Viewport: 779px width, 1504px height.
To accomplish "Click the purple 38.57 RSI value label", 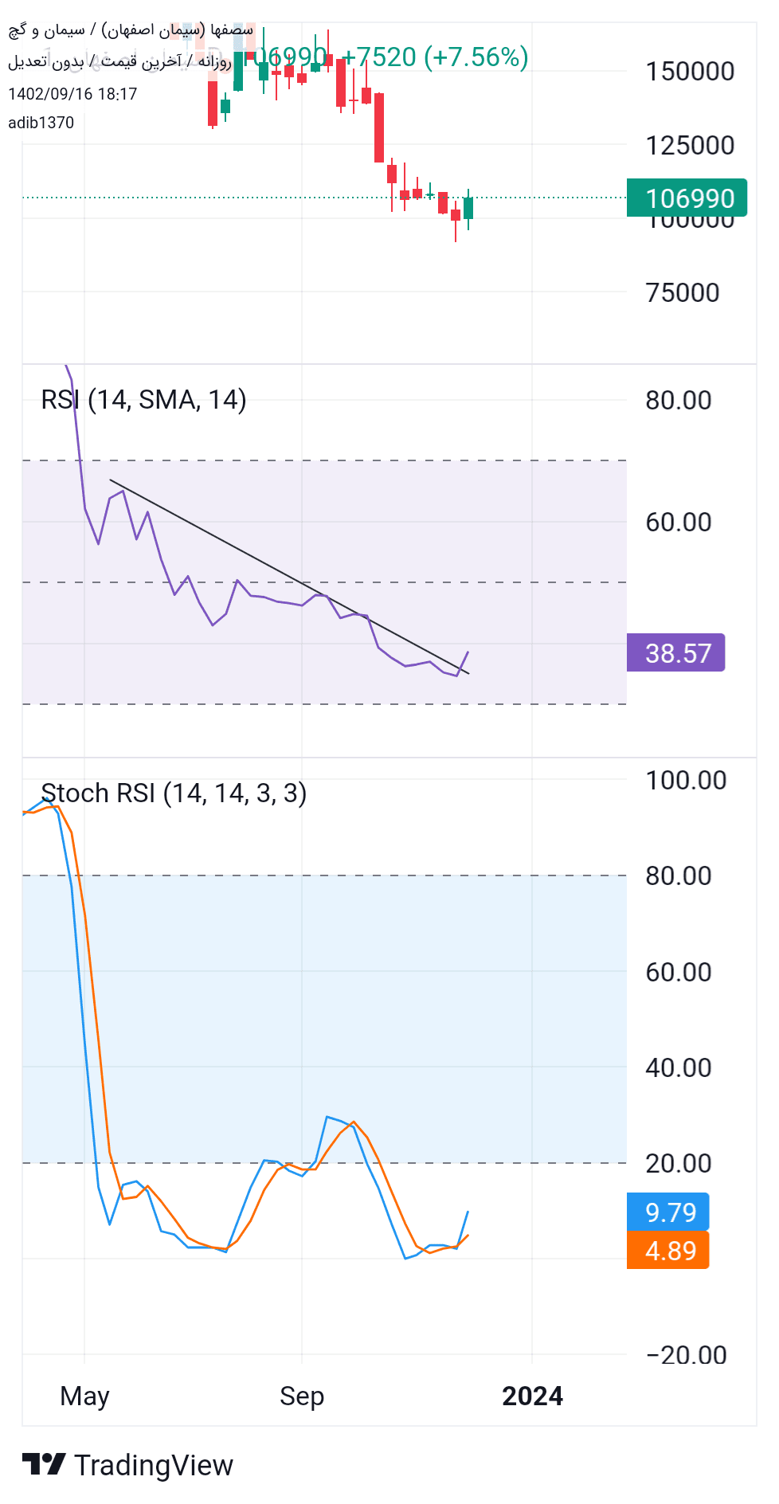I will [675, 652].
